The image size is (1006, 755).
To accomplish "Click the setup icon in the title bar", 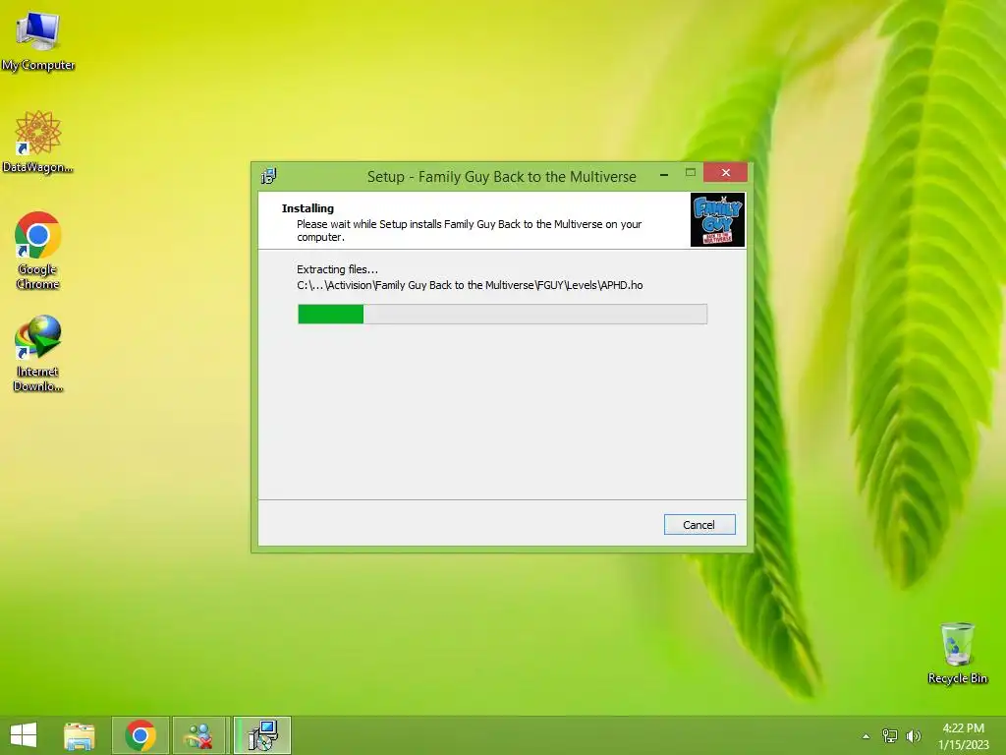I will point(269,176).
